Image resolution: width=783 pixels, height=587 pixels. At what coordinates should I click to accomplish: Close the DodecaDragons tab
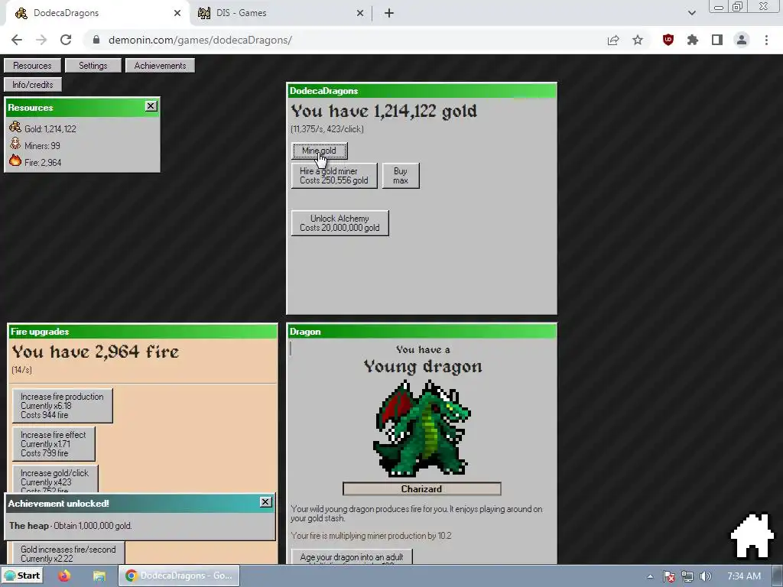(177, 13)
